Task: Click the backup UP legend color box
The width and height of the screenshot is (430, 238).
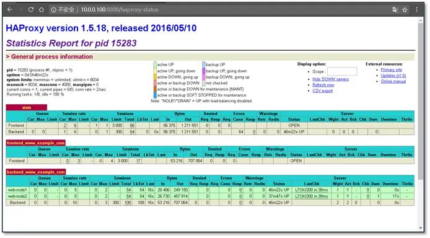Action: [204, 64]
